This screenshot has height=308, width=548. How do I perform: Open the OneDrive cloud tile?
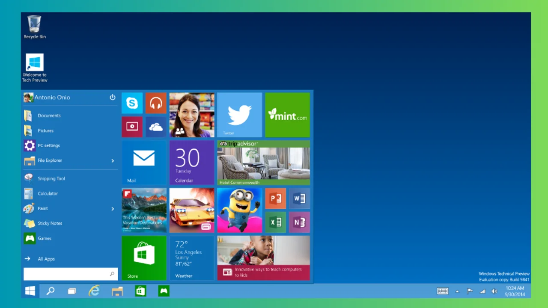[156, 127]
